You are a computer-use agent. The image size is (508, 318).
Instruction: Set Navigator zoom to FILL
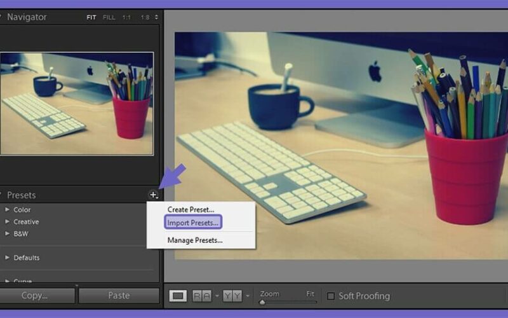pos(109,18)
